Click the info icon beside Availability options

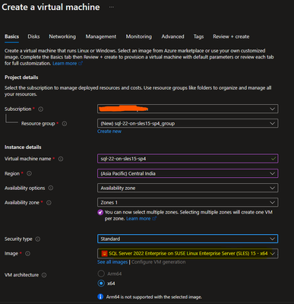point(51,188)
